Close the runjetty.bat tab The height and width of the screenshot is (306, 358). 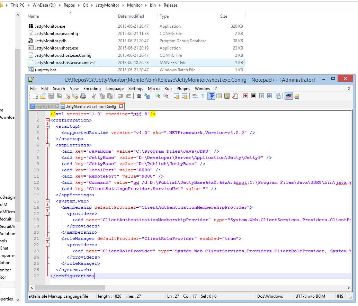[57, 106]
